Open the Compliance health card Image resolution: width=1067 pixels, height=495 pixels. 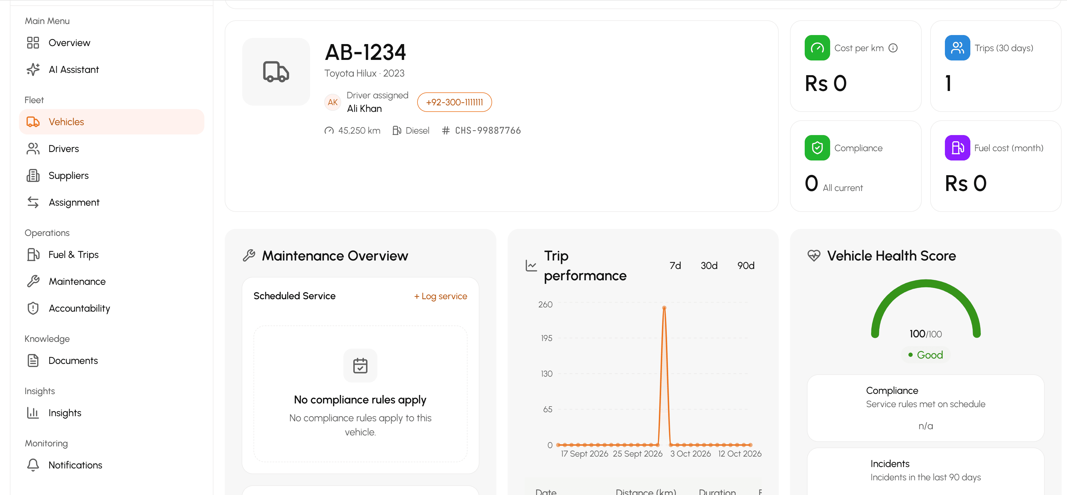[925, 408]
